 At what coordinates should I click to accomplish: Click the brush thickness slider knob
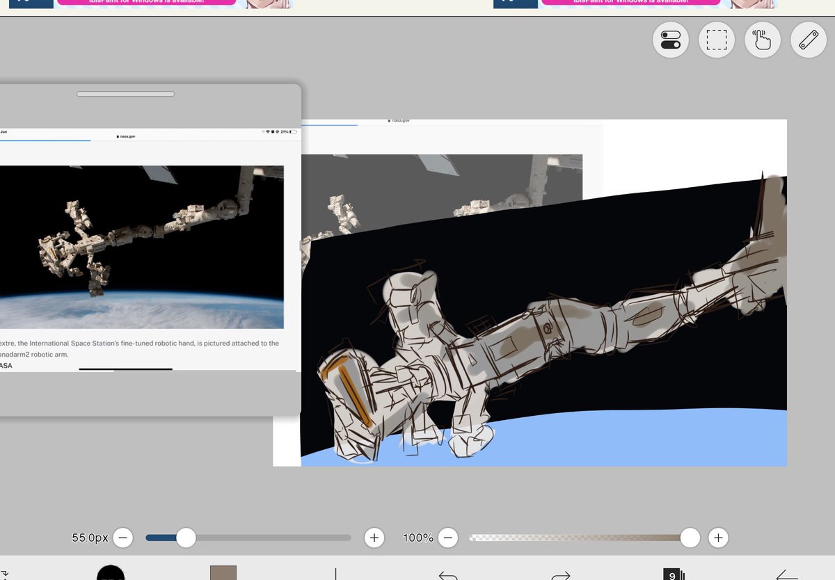[186, 538]
